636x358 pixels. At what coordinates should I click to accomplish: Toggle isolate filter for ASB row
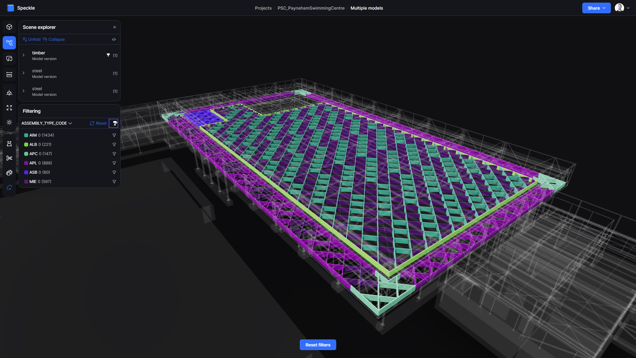point(114,172)
